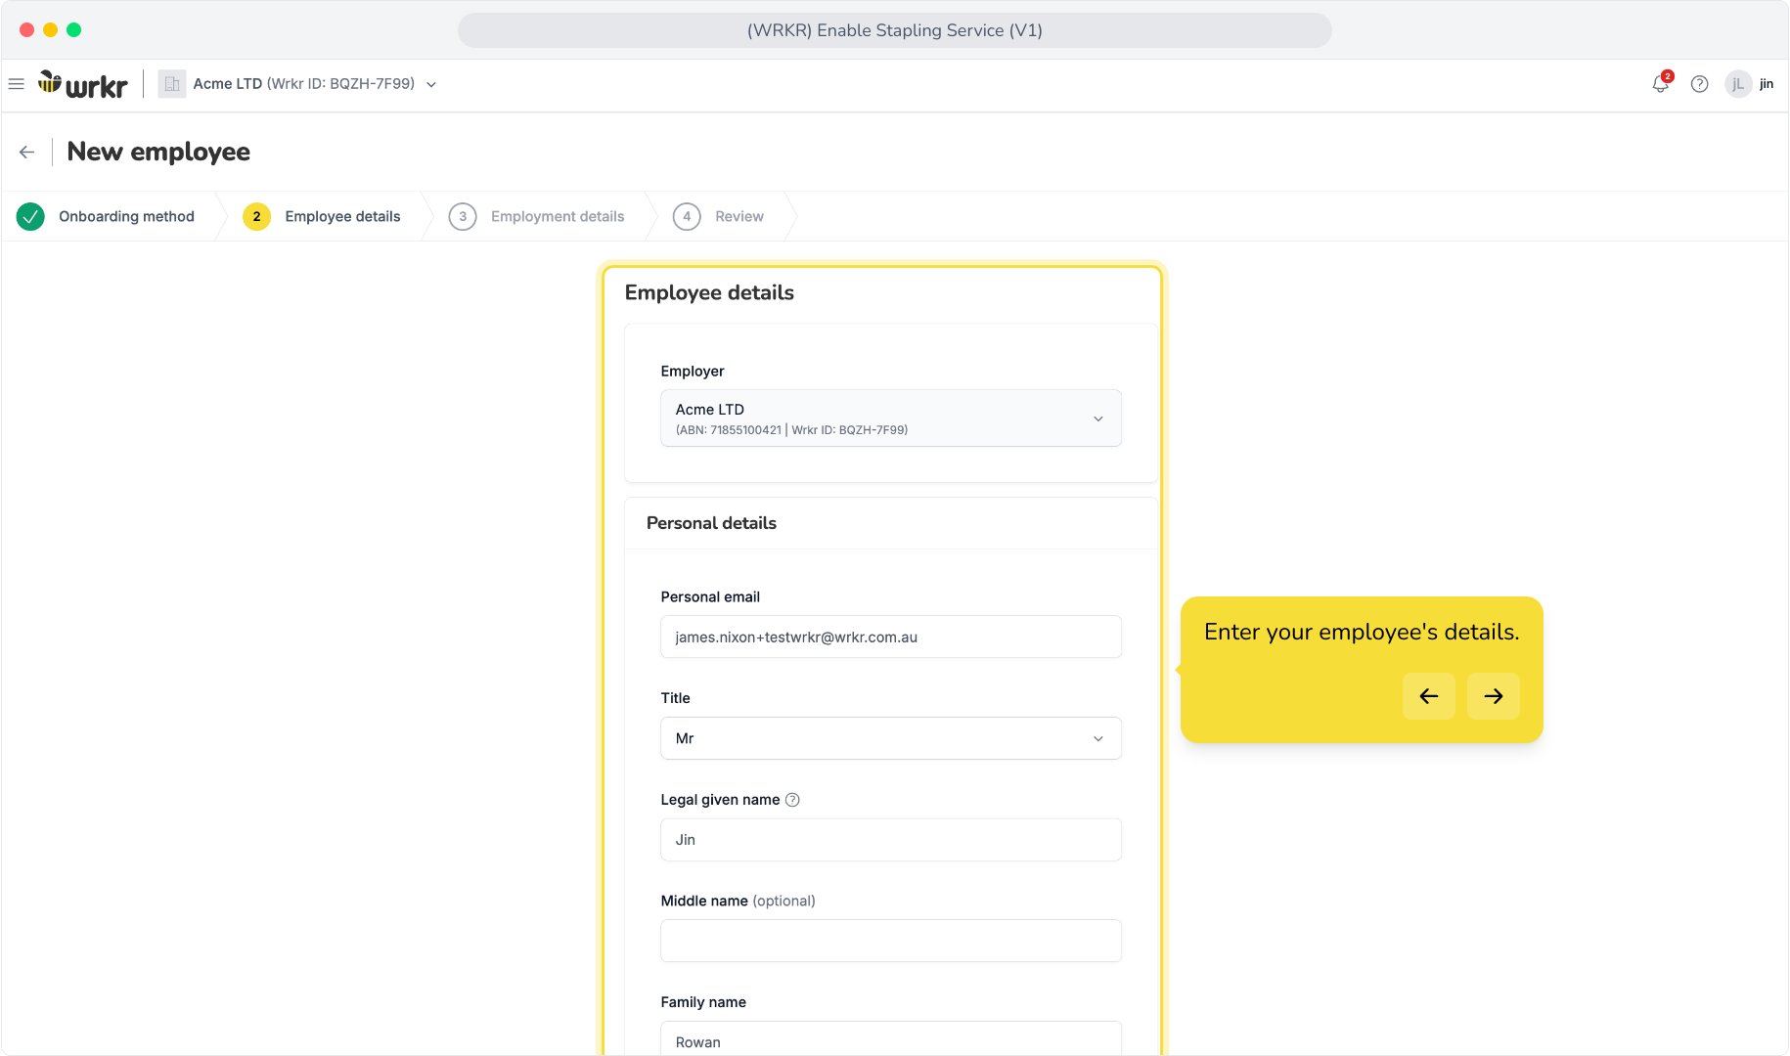Open the Title dropdown showing Mr
Image resolution: width=1790 pixels, height=1056 pixels.
point(891,738)
